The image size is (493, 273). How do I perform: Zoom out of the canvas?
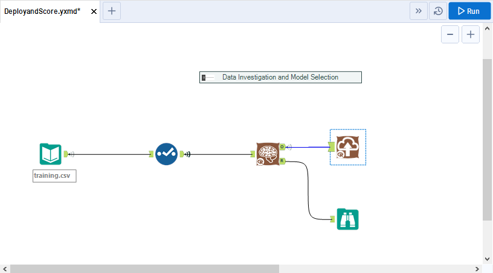[x=449, y=35]
